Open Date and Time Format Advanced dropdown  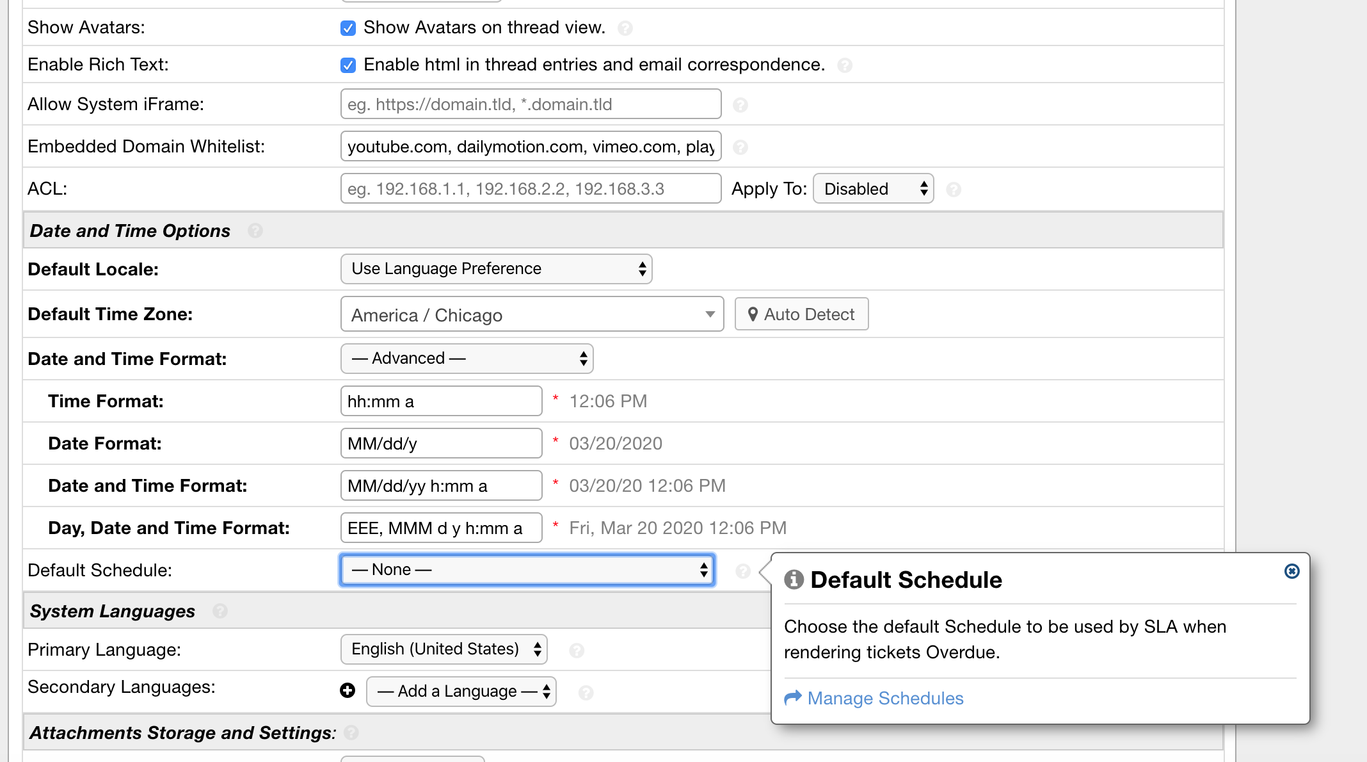[x=467, y=359]
